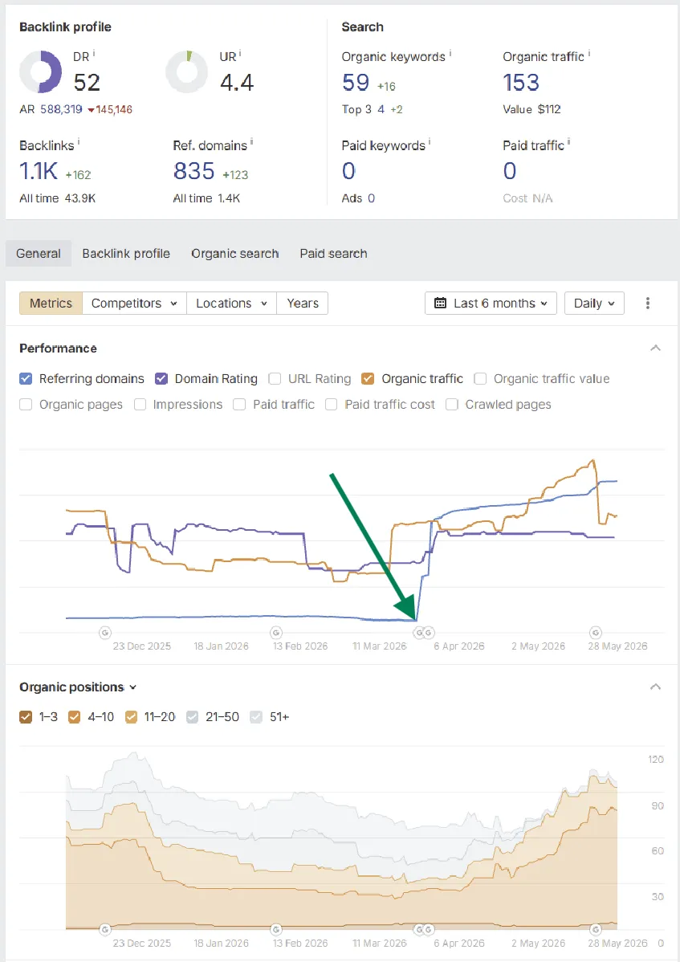The height and width of the screenshot is (962, 680).
Task: Click Google update marker near 28 May 2026 on Performance chart
Action: 595,633
